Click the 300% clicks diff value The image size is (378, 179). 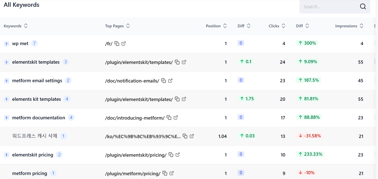pos(307,43)
